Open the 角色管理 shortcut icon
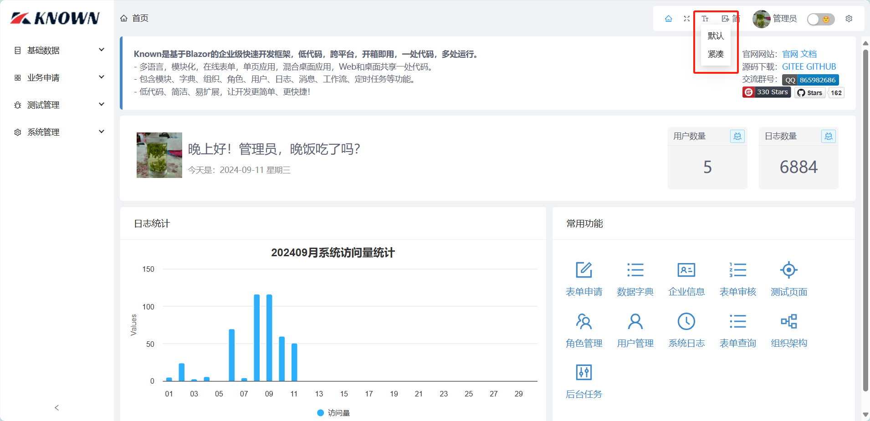870x421 pixels. (x=583, y=321)
